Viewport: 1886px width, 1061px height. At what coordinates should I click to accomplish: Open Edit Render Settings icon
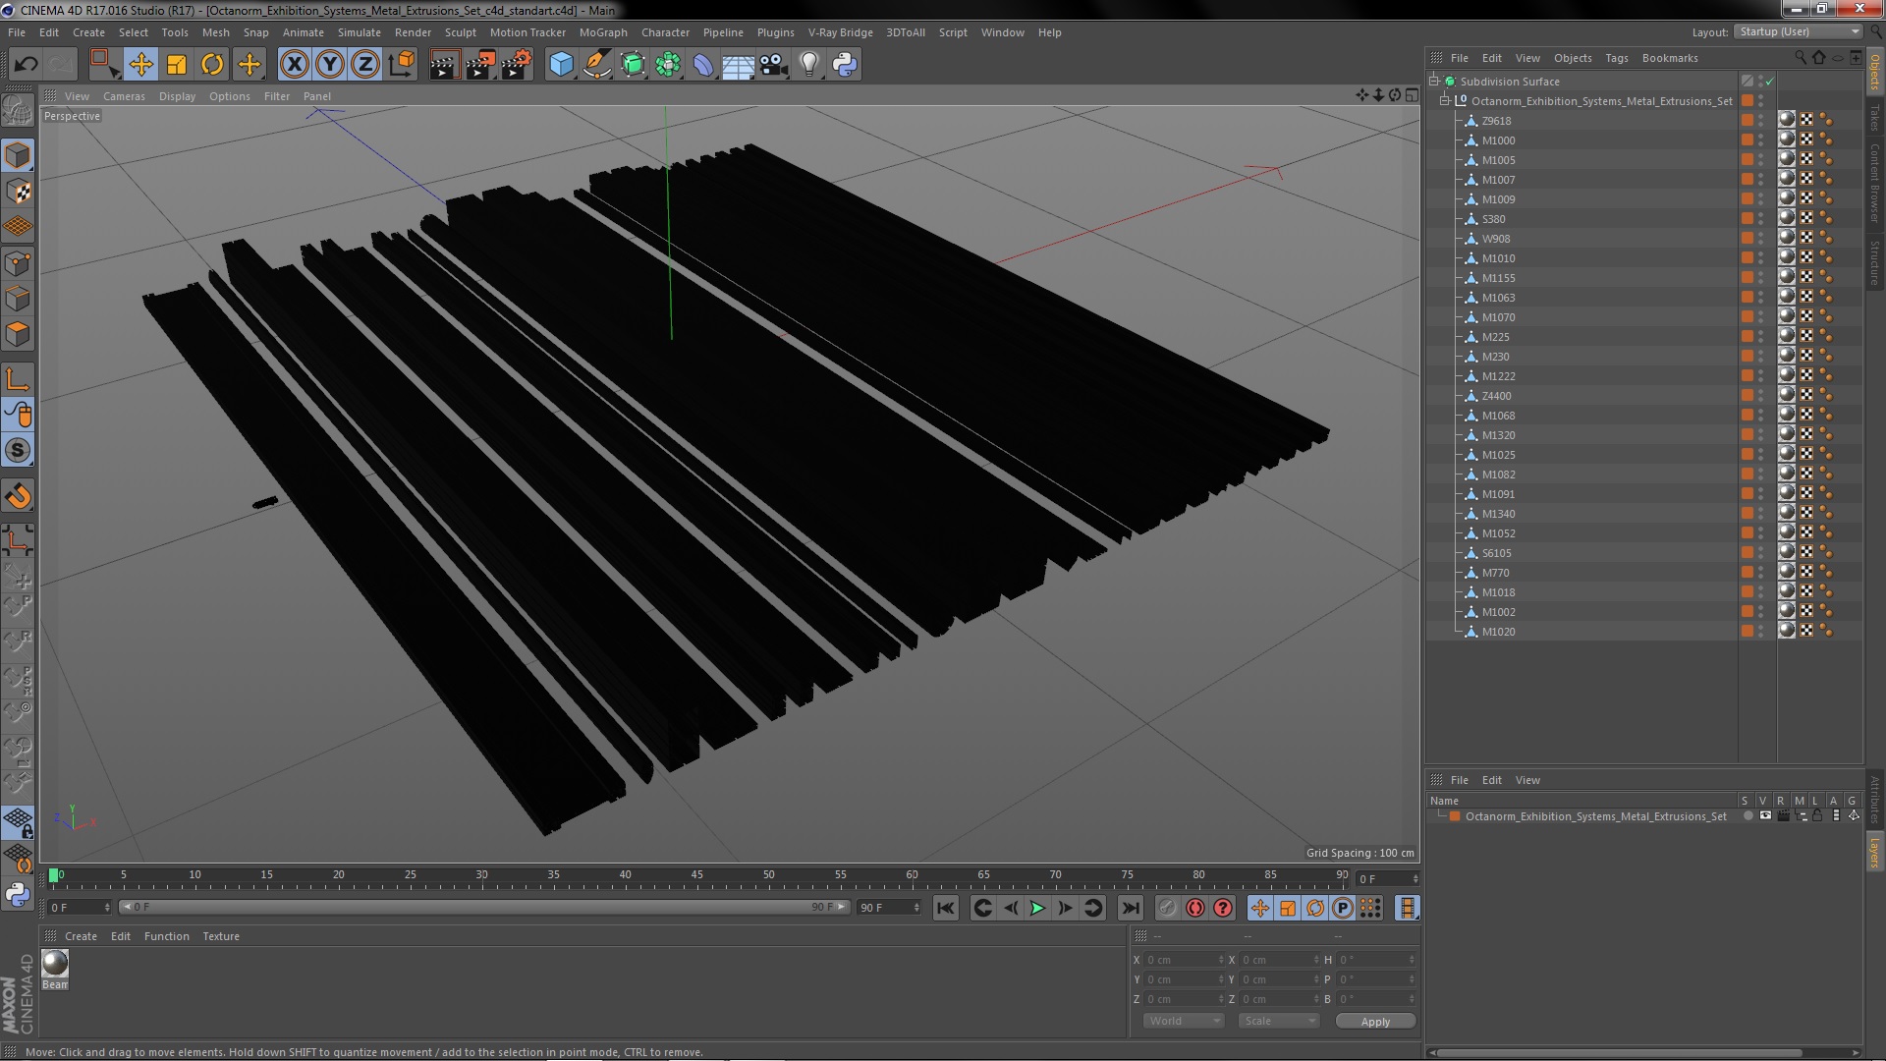click(x=517, y=65)
